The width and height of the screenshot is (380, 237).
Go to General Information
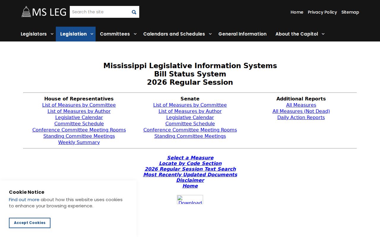pos(243,34)
